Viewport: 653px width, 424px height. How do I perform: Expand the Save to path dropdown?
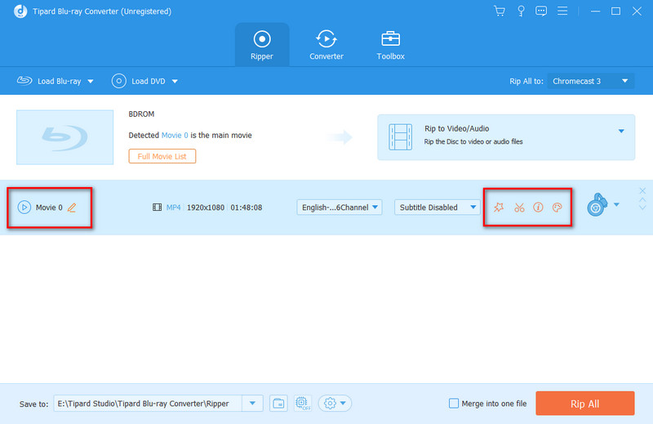pos(252,403)
